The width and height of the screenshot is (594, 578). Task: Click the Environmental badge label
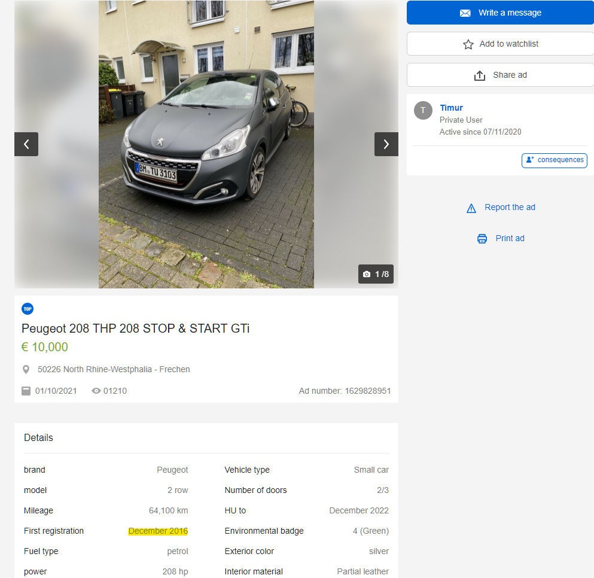coord(264,531)
